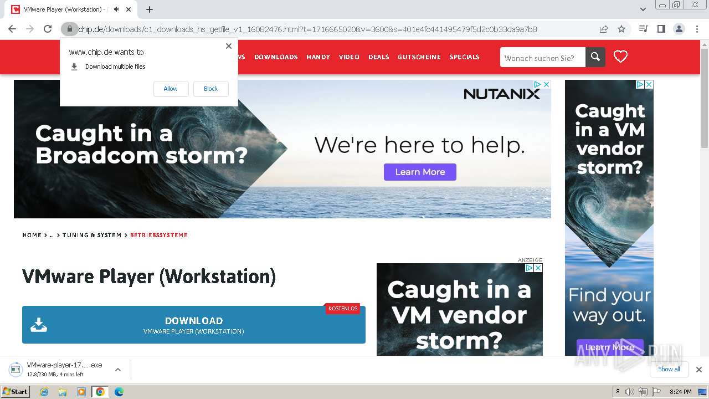The image size is (709, 399).
Task: Open the media player taskbar icon
Action: (81, 392)
